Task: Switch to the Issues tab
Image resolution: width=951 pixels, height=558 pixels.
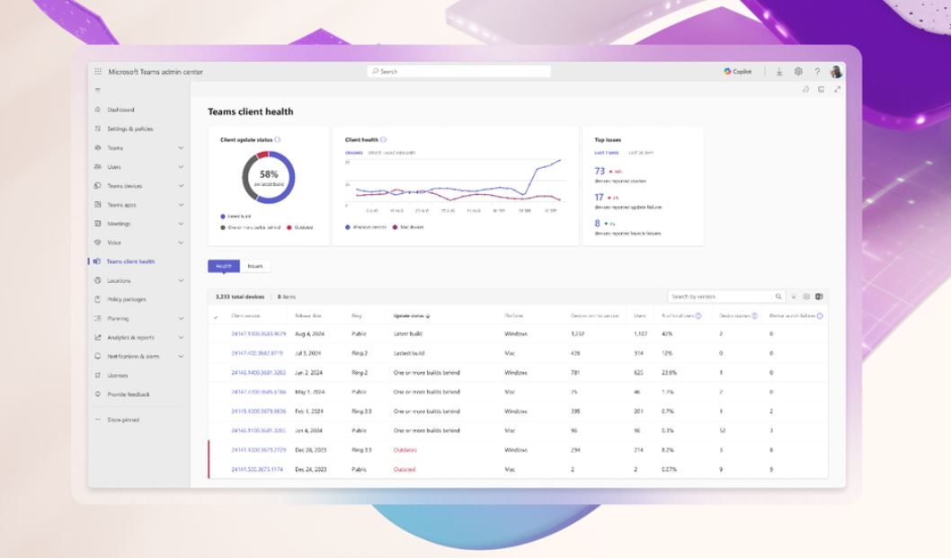Action: 255,266
